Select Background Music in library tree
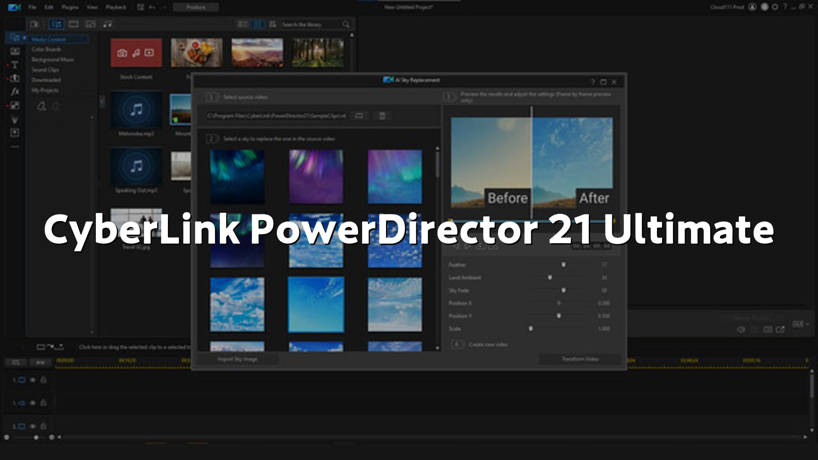The image size is (818, 460). (x=53, y=60)
